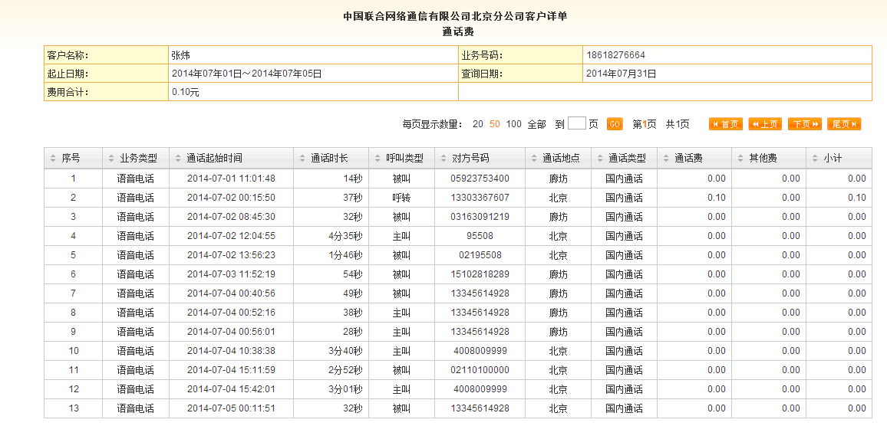Show 20 records per page

(x=477, y=124)
